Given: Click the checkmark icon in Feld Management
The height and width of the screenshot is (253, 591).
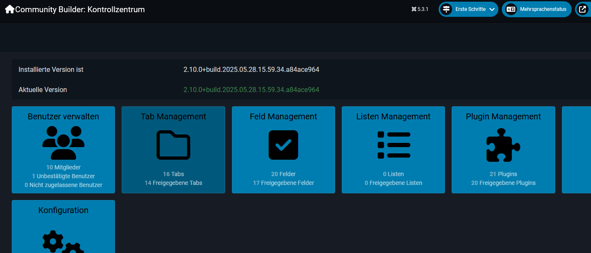Looking at the screenshot, I should coord(283,145).
